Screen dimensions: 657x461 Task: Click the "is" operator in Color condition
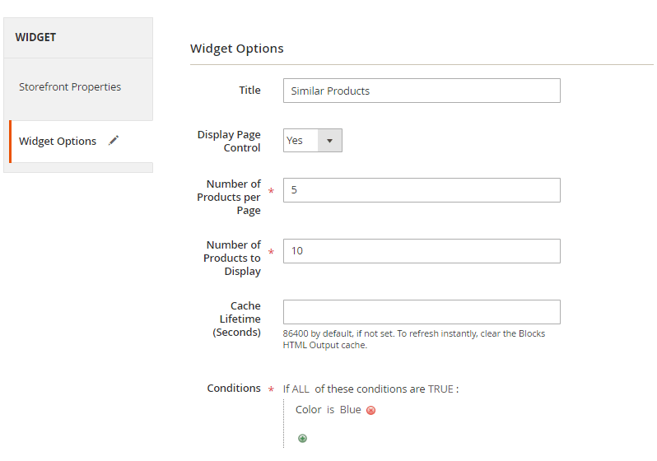pos(331,409)
